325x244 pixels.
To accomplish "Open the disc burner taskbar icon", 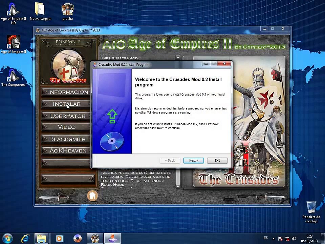I will point(78,238).
